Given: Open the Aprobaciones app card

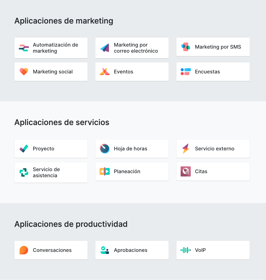Looking at the screenshot, I should click(132, 250).
